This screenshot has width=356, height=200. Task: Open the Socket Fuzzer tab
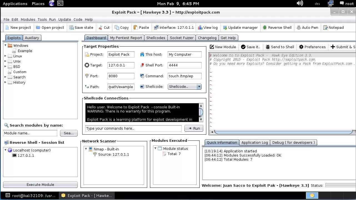click(x=182, y=38)
